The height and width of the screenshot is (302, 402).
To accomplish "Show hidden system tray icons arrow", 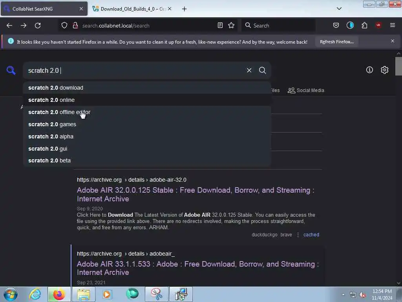I will [x=343, y=295].
